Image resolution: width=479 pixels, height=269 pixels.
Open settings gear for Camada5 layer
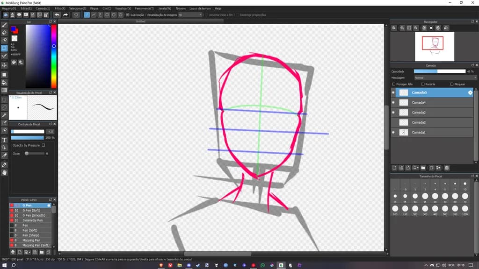(470, 92)
